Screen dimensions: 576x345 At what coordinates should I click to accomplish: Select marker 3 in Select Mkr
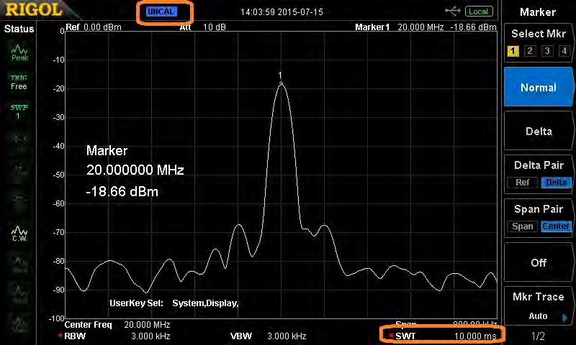(547, 51)
